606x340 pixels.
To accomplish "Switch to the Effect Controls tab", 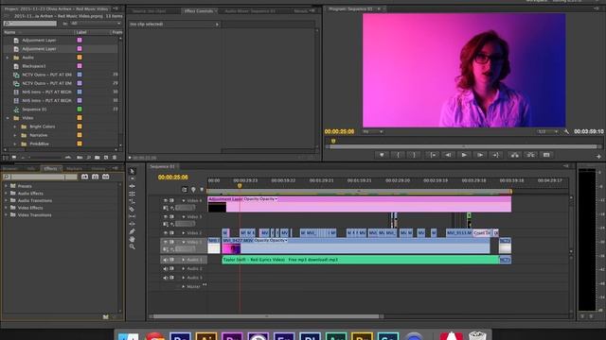I will point(199,11).
